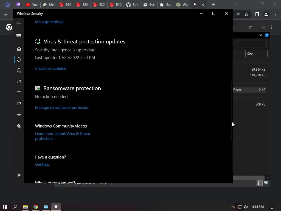This screenshot has height=211, width=281.
Task: Open Chrome three-dot menu
Action: point(275,14)
